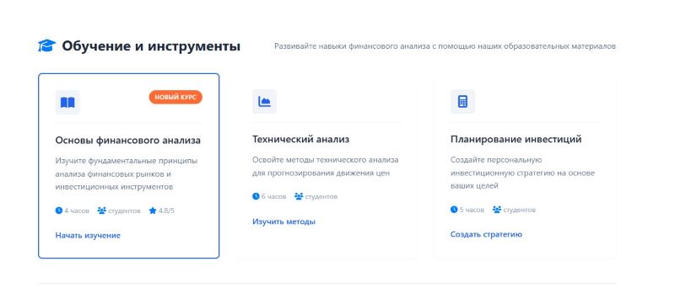
Task: Click the calculator icon for Планирование инвестиций
Action: coord(462,101)
